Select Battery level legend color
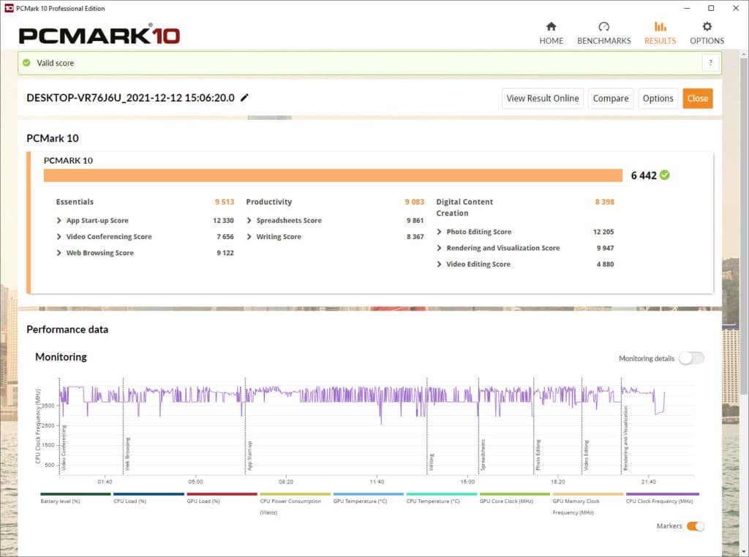Viewport: 749px width, 557px height. pyautogui.click(x=75, y=494)
